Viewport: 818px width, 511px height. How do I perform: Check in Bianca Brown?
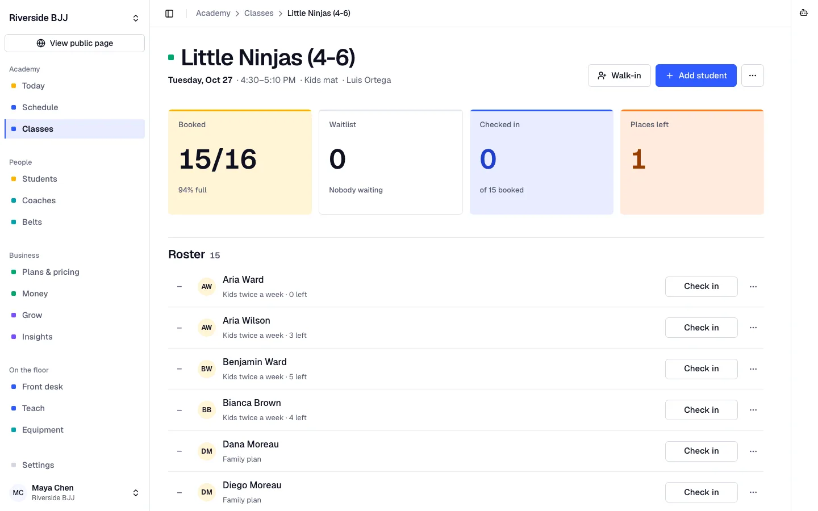point(702,410)
